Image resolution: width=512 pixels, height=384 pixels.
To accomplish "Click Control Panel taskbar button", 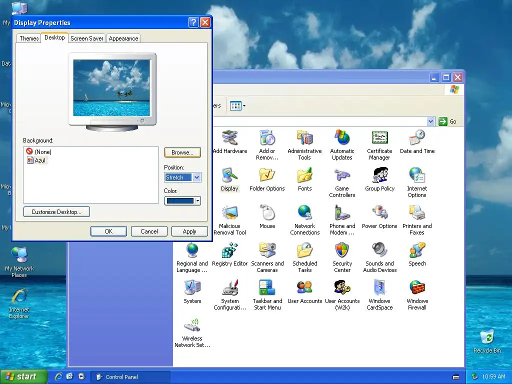I will click(130, 377).
